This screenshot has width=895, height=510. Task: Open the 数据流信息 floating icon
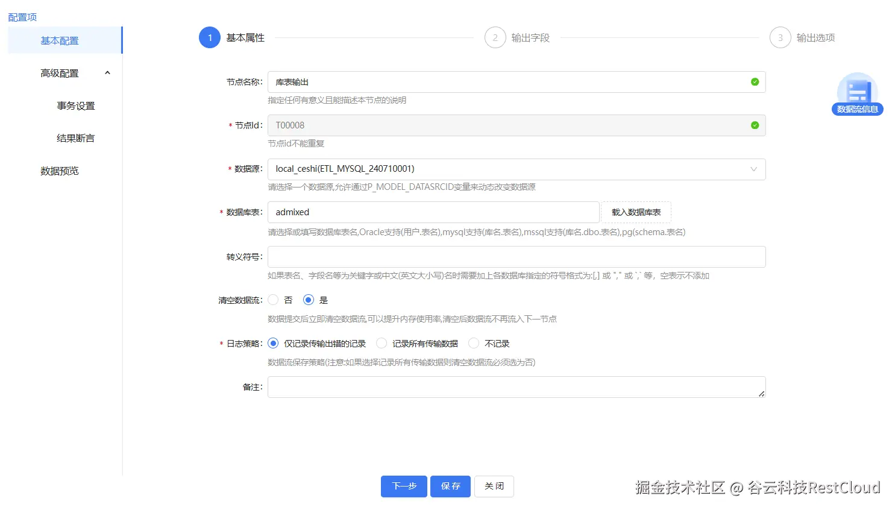[x=857, y=94]
